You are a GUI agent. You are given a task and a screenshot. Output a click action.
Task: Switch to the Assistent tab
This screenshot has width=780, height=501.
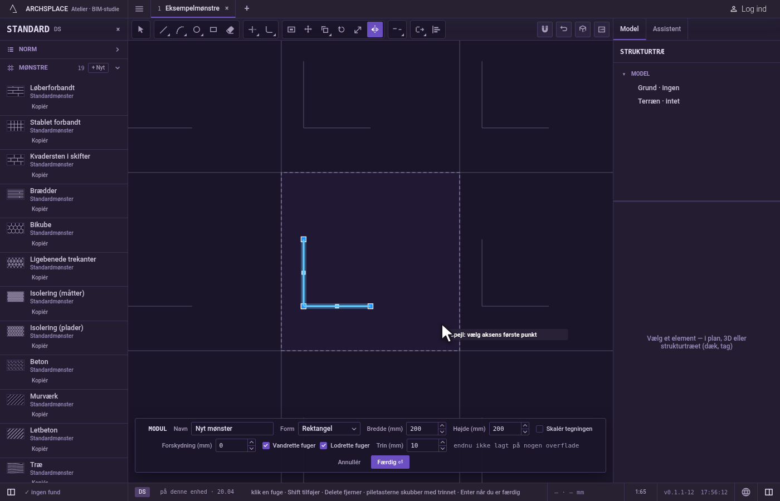[667, 29]
